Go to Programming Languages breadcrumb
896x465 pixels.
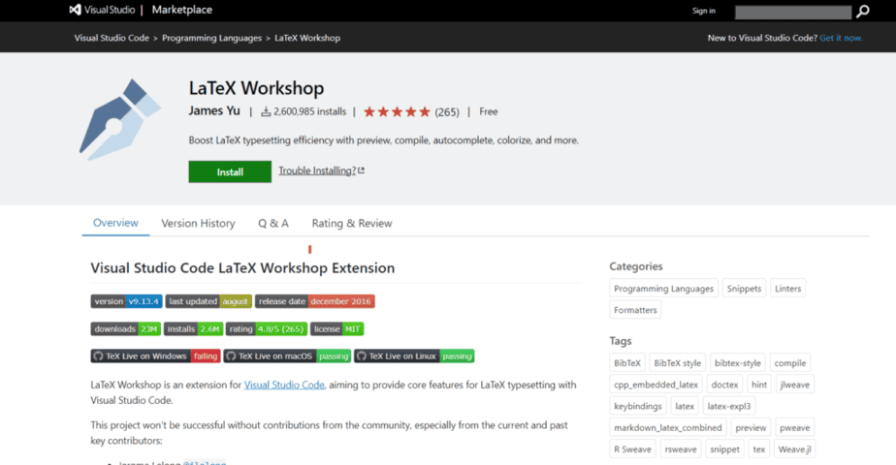(212, 38)
